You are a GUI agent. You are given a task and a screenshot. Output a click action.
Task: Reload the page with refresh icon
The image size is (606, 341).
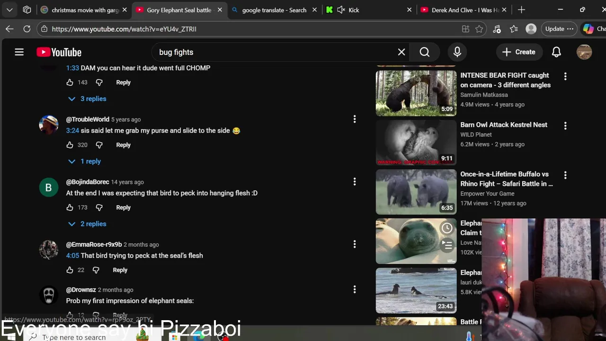27,29
